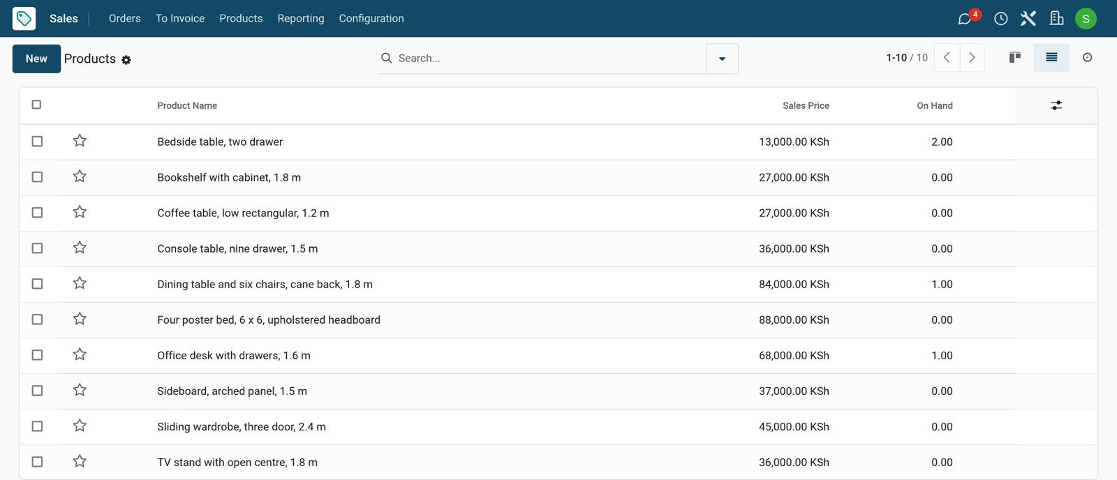
Task: Select the Bookshelf with cabinet row checkbox
Action: coord(37,177)
